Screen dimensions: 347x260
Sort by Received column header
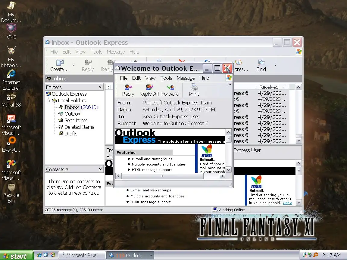coord(272,87)
